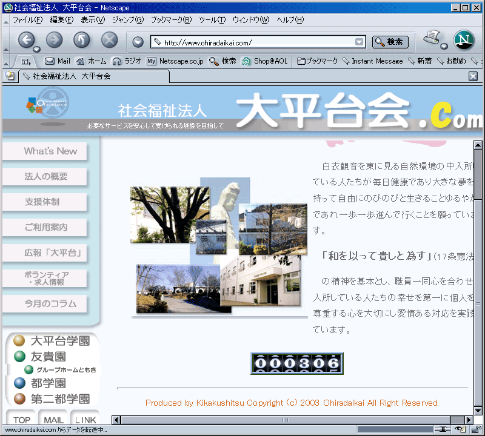Click the ホーム home icon
Screen dimensions: 485x436
(92, 61)
